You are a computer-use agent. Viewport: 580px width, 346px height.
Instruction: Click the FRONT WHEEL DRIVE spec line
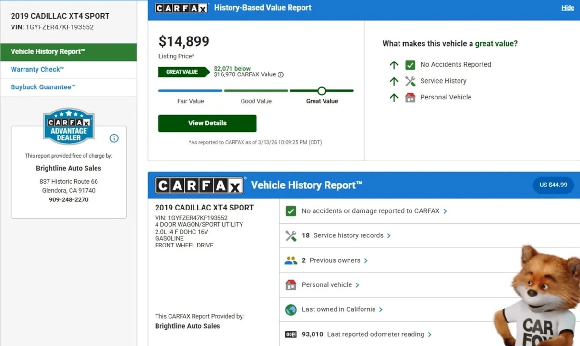coord(184,245)
